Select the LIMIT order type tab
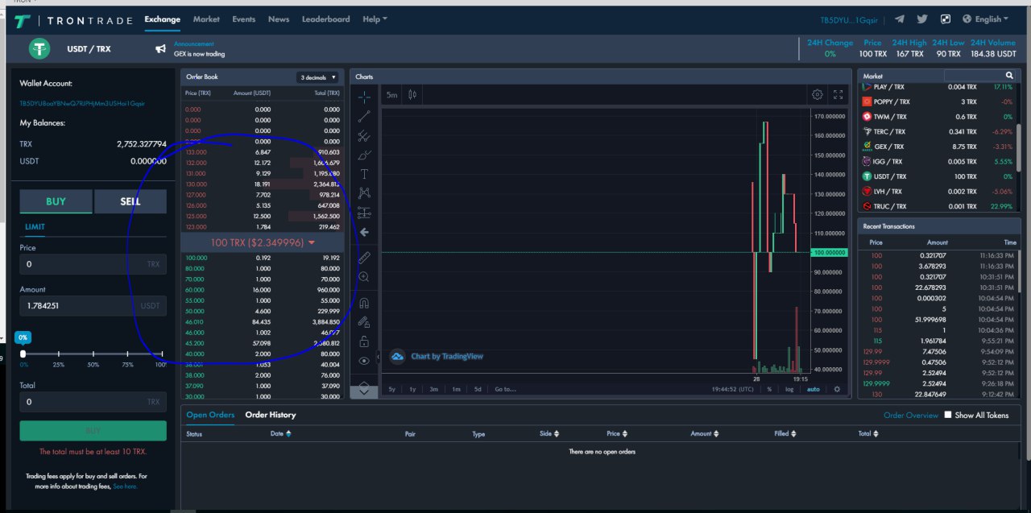The height and width of the screenshot is (513, 1031). coord(35,227)
